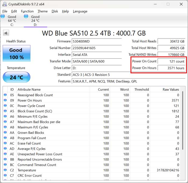Viewport: 188px width, 183px height.
Task: Click status dot for Grown Bad Blocks
Action: (x=5, y=132)
